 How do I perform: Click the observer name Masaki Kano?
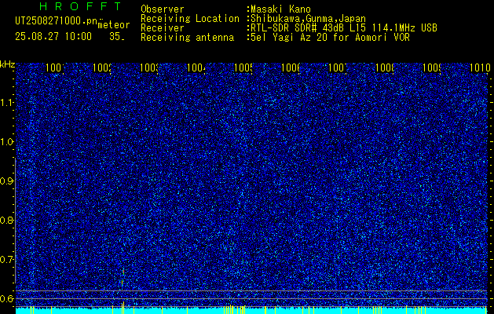point(280,9)
